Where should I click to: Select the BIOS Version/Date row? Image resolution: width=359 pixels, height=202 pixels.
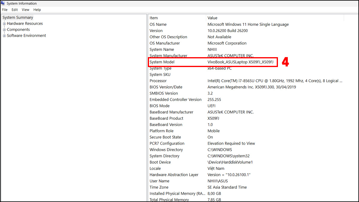pos(246,87)
